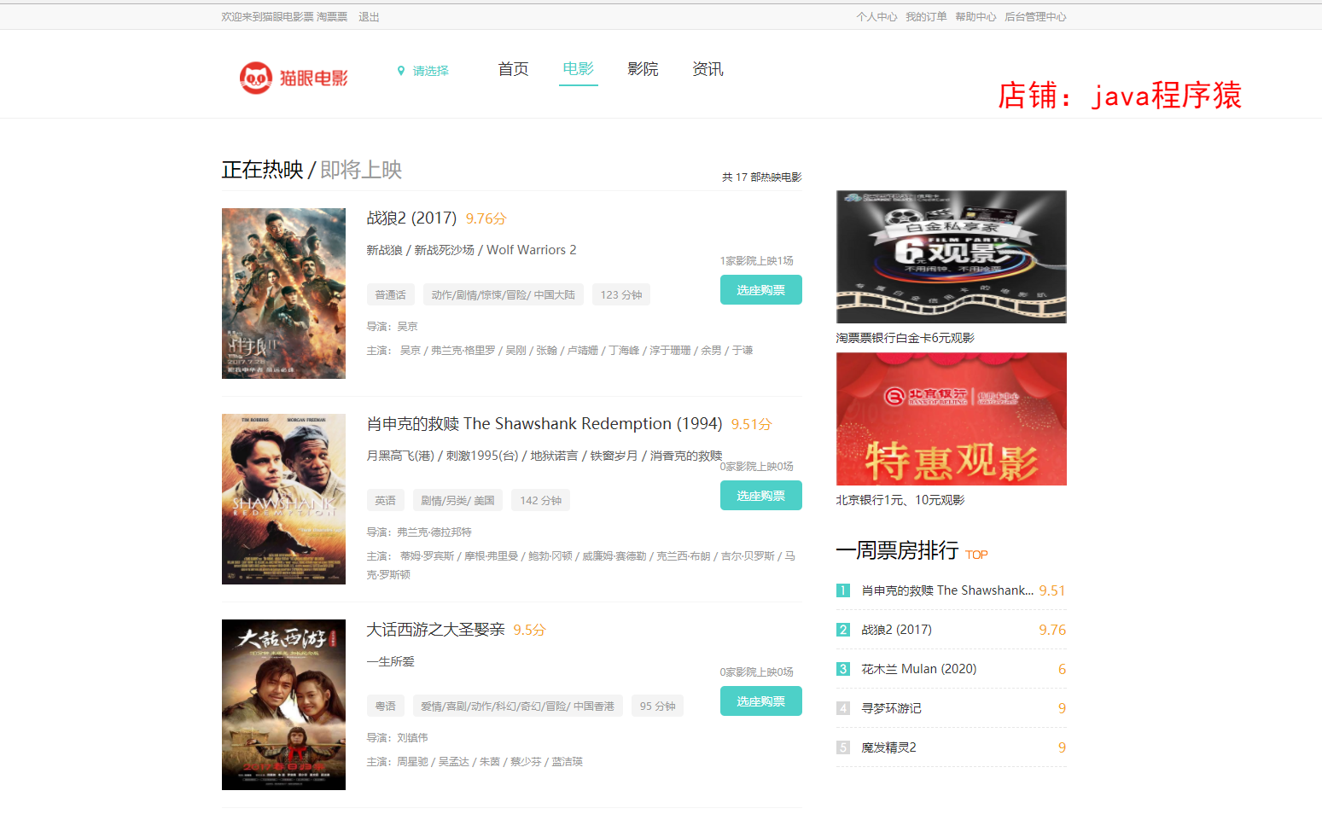1322x814 pixels.
Task: Open 我的订单 link
Action: (926, 17)
